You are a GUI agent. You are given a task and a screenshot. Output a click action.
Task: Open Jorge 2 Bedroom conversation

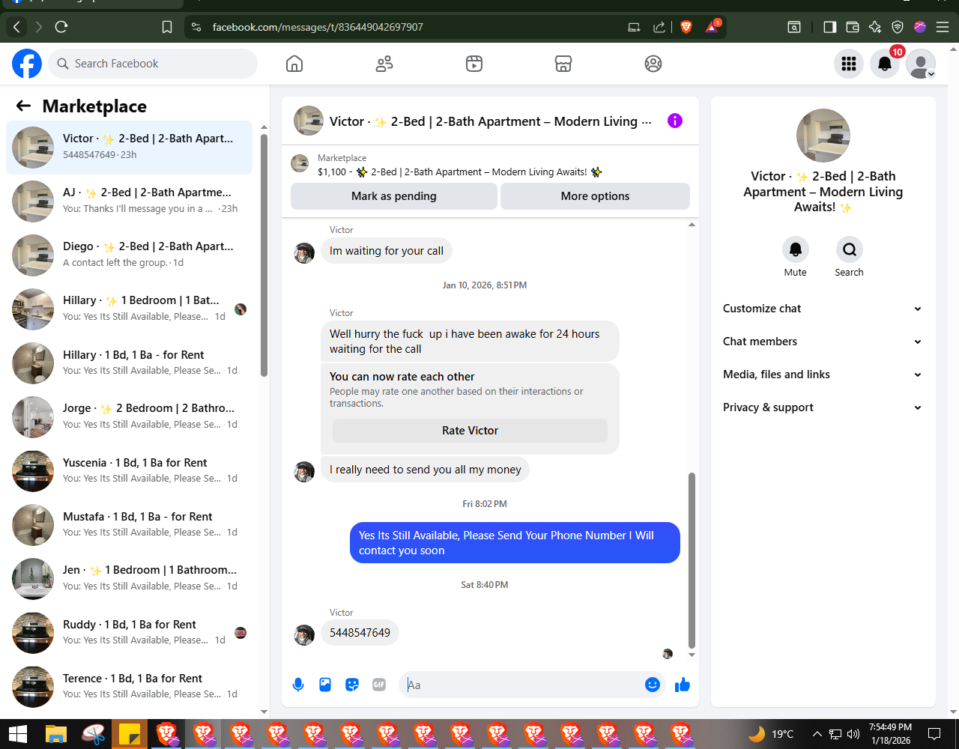129,417
